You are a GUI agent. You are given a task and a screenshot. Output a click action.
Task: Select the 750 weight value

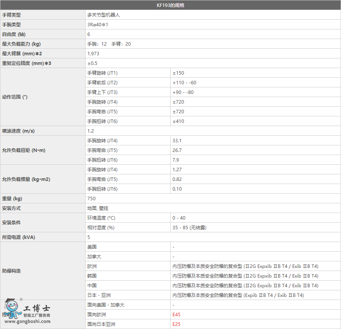coord(91,199)
